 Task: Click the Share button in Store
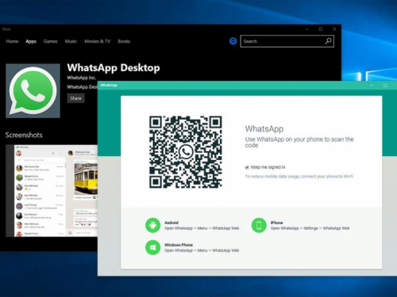(75, 98)
